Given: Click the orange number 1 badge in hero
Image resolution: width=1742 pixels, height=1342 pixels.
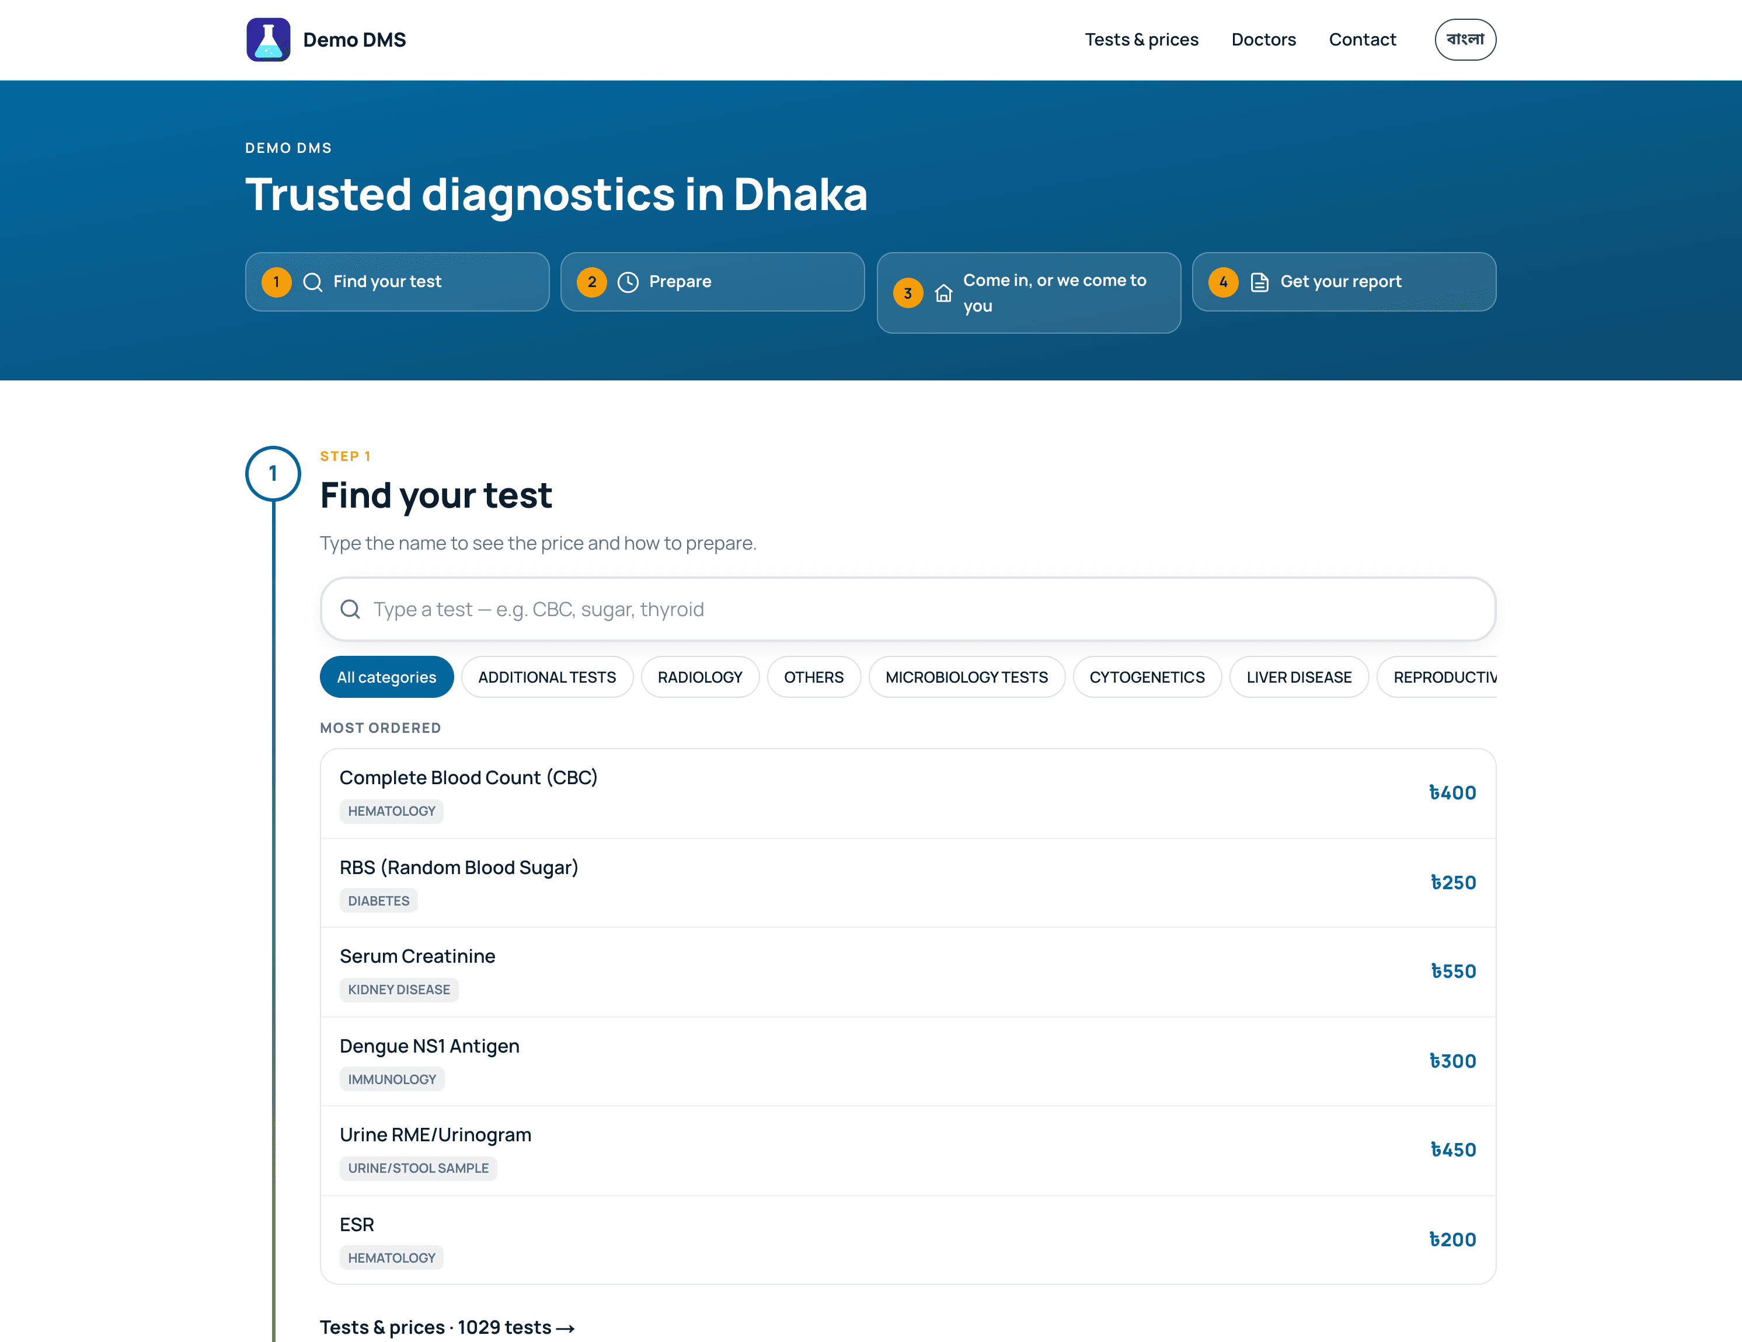Looking at the screenshot, I should [276, 282].
